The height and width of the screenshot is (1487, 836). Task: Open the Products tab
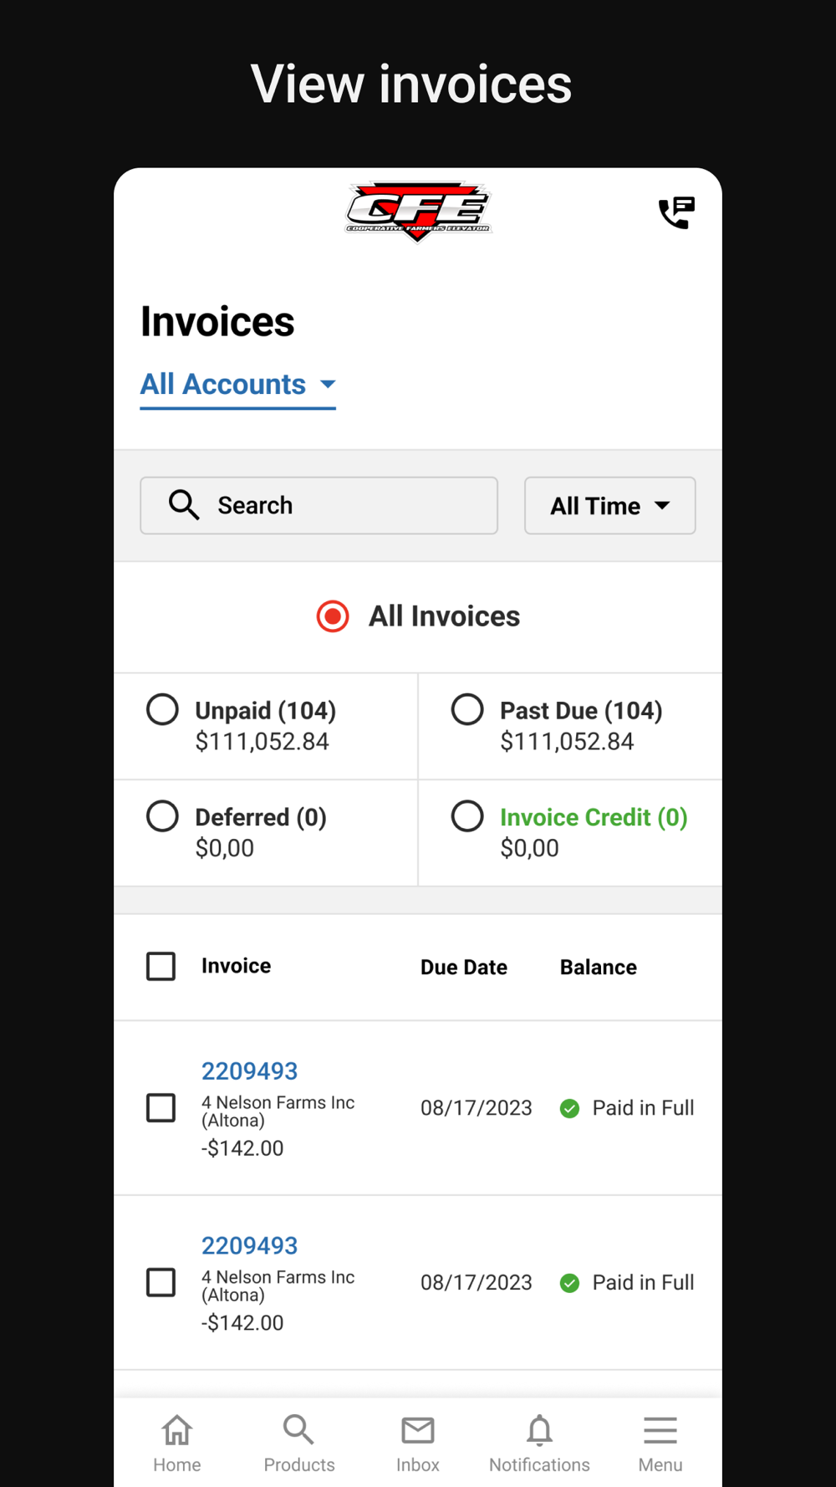[298, 1444]
